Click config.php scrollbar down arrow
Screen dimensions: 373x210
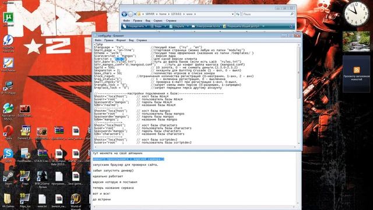(x=299, y=143)
